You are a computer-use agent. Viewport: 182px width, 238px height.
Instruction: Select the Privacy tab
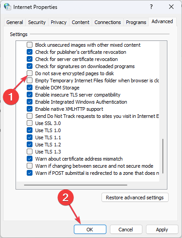(x=59, y=22)
